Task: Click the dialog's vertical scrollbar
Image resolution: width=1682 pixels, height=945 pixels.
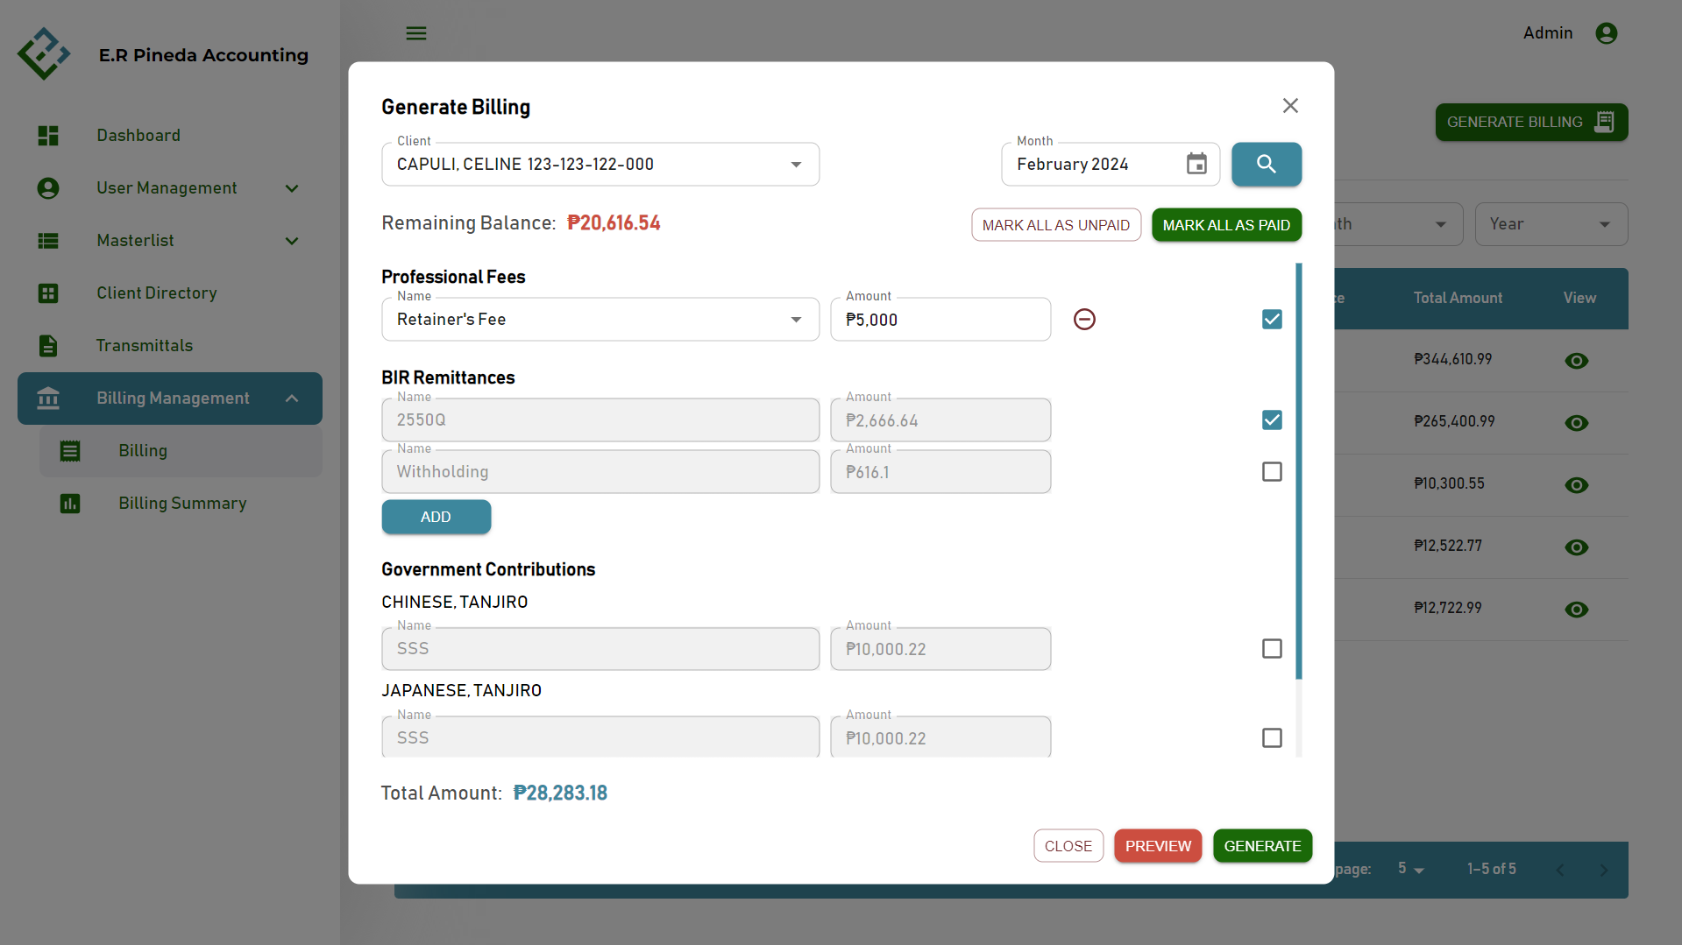Action: (x=1298, y=473)
